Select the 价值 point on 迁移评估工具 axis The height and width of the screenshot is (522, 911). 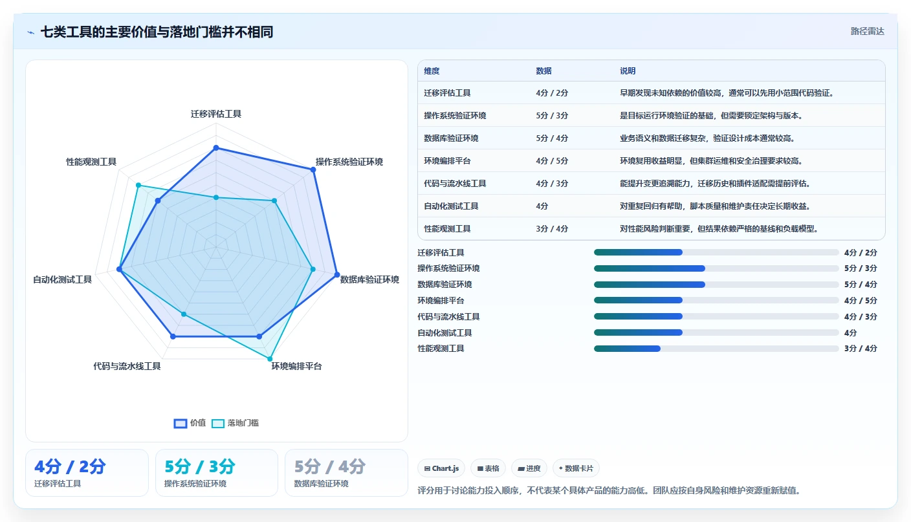tap(217, 148)
